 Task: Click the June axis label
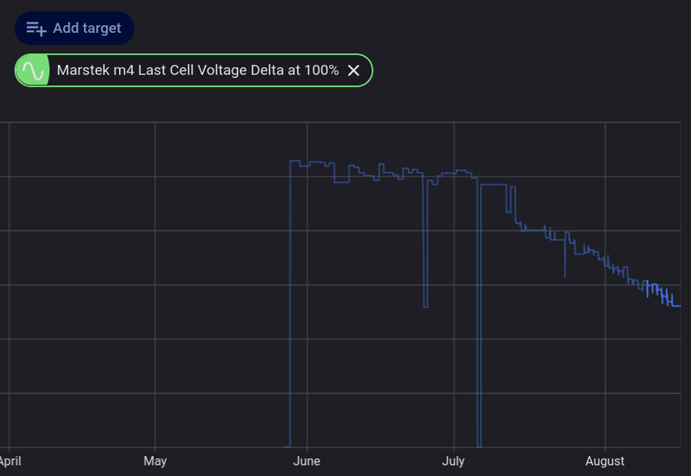pos(307,461)
